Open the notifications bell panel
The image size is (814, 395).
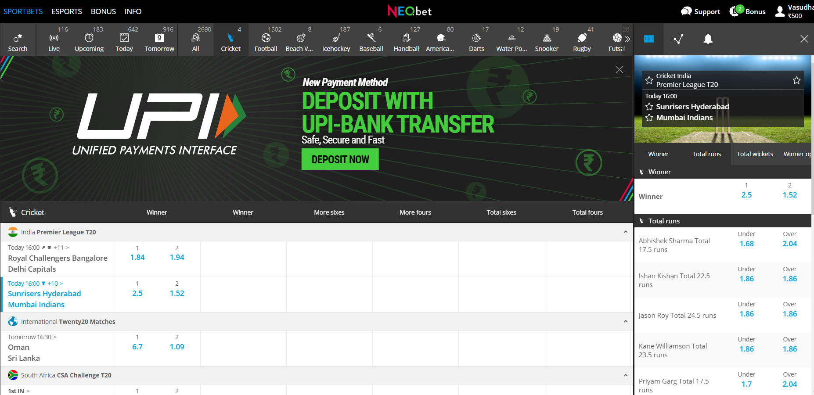[708, 39]
